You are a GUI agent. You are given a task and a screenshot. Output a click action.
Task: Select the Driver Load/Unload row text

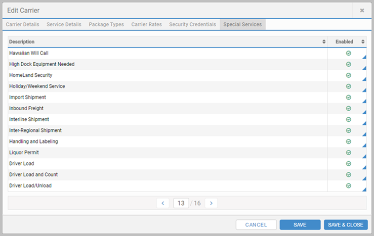(30, 185)
